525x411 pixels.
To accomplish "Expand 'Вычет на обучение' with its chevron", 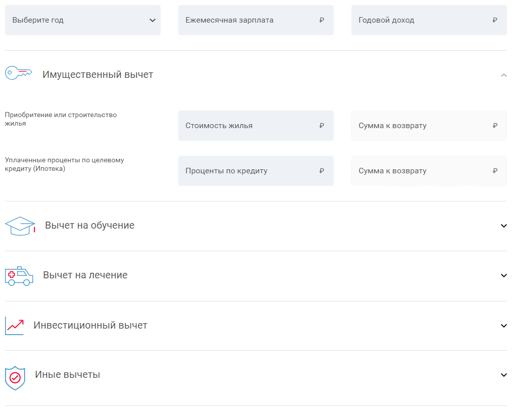I will (x=504, y=226).
